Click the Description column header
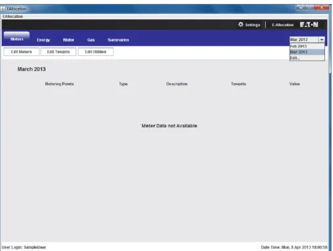Image resolution: width=333 pixels, height=251 pixels. [x=177, y=84]
